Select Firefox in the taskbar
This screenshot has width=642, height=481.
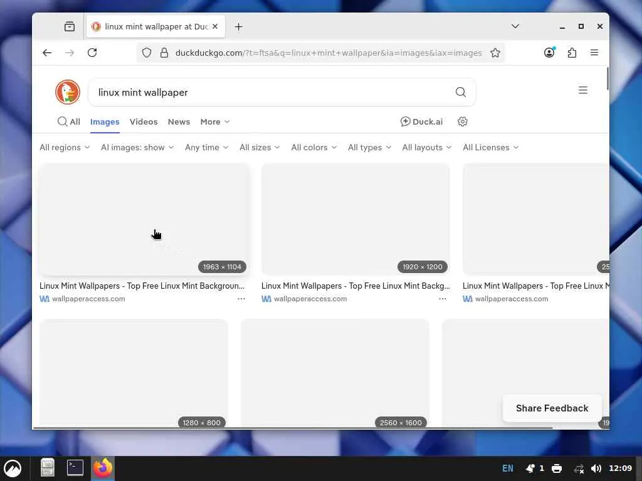(x=102, y=468)
